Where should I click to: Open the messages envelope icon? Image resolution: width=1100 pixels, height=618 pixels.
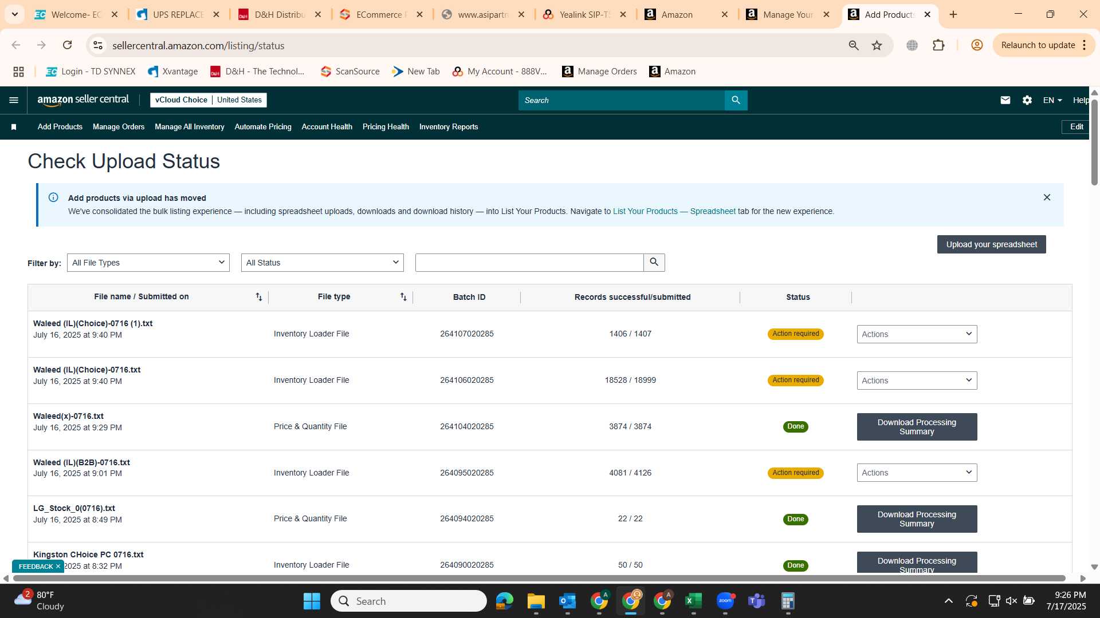click(1005, 100)
